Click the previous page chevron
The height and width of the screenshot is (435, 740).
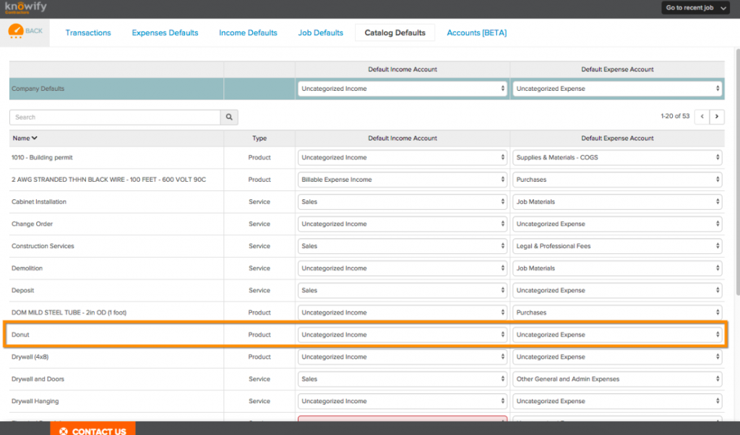pos(701,116)
